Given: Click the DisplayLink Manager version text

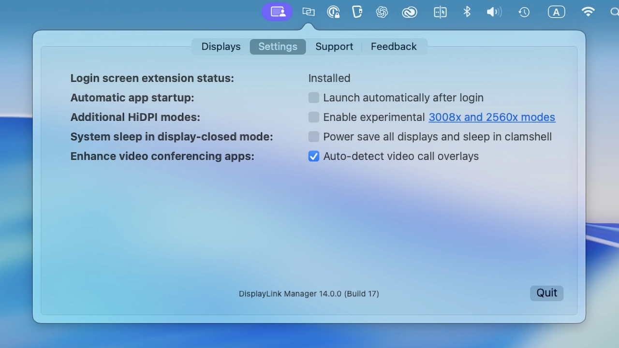Looking at the screenshot, I should (x=309, y=293).
